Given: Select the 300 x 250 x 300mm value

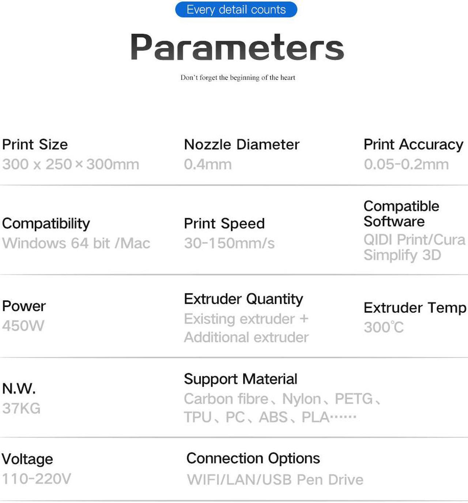Looking at the screenshot, I should [x=71, y=164].
